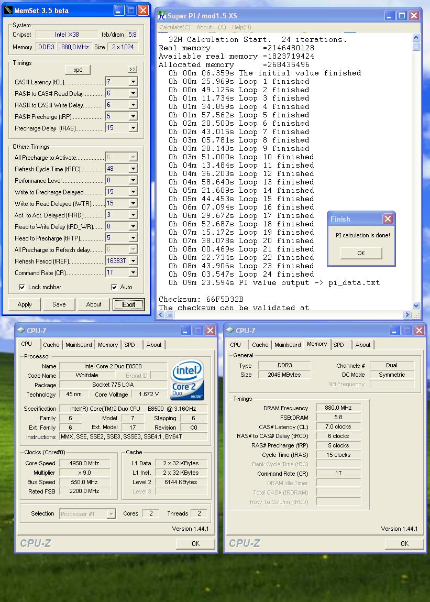Click the Intel X38 chipset field
This screenshot has height=602, width=430.
(67, 35)
